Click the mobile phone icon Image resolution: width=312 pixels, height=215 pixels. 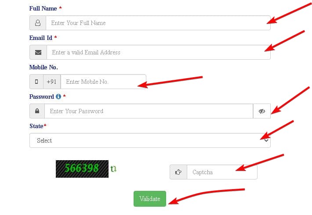(36, 82)
